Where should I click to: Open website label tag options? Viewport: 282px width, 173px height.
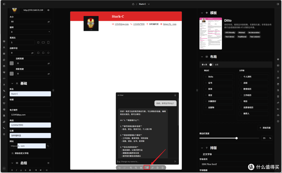tap(48, 146)
